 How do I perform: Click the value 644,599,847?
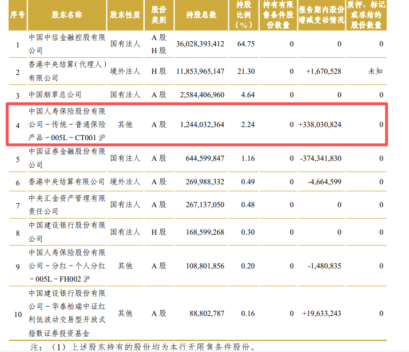(x=205, y=159)
